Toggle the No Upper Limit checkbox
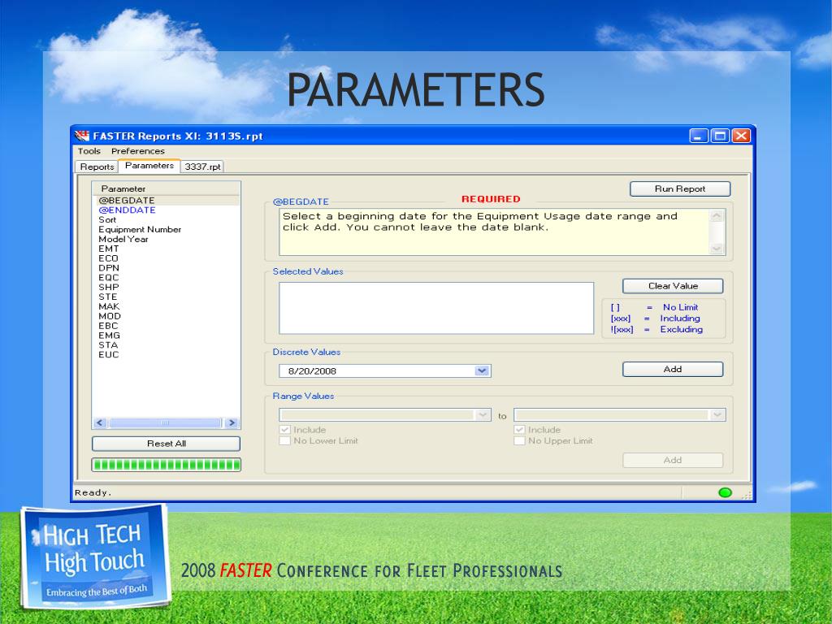832x624 pixels. [519, 441]
